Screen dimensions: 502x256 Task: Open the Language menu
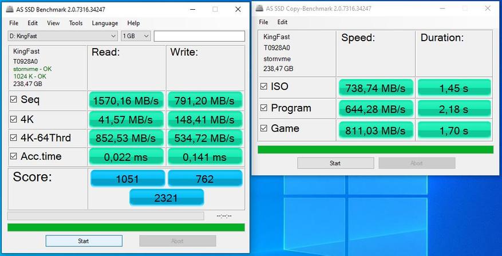pos(105,23)
